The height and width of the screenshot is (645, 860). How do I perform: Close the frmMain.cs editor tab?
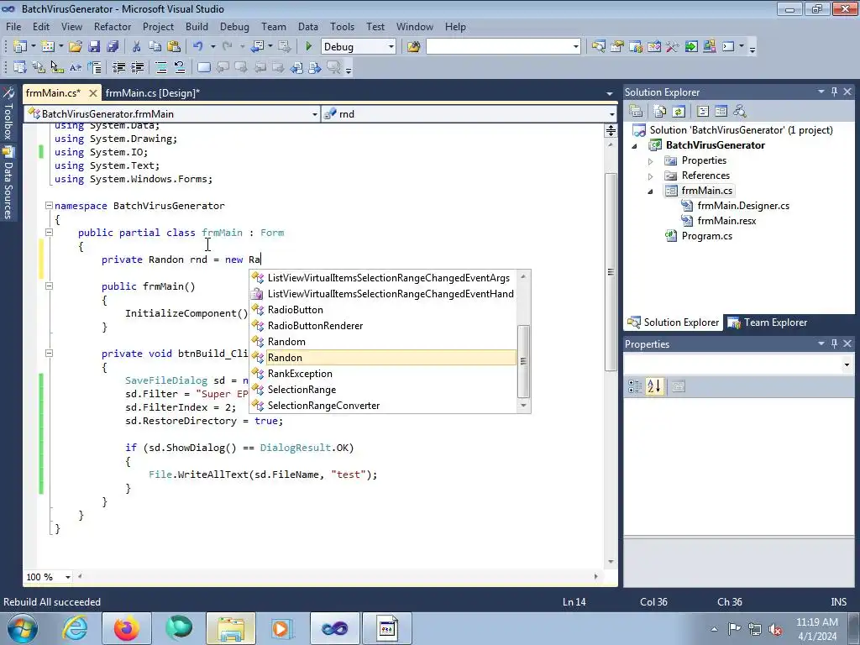(92, 93)
